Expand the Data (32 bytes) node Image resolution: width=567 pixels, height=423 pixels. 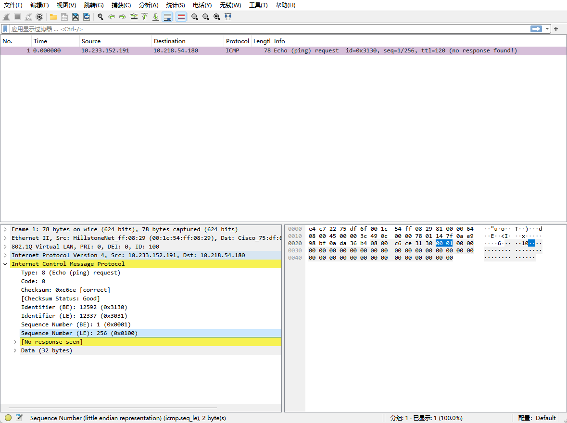coord(15,350)
